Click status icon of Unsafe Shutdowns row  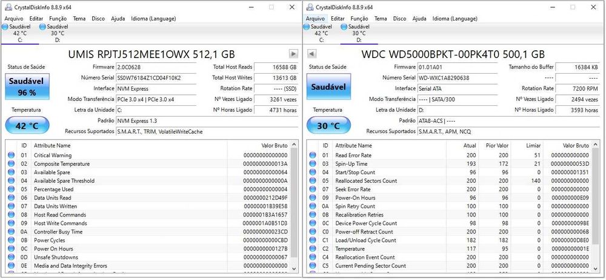11,257
